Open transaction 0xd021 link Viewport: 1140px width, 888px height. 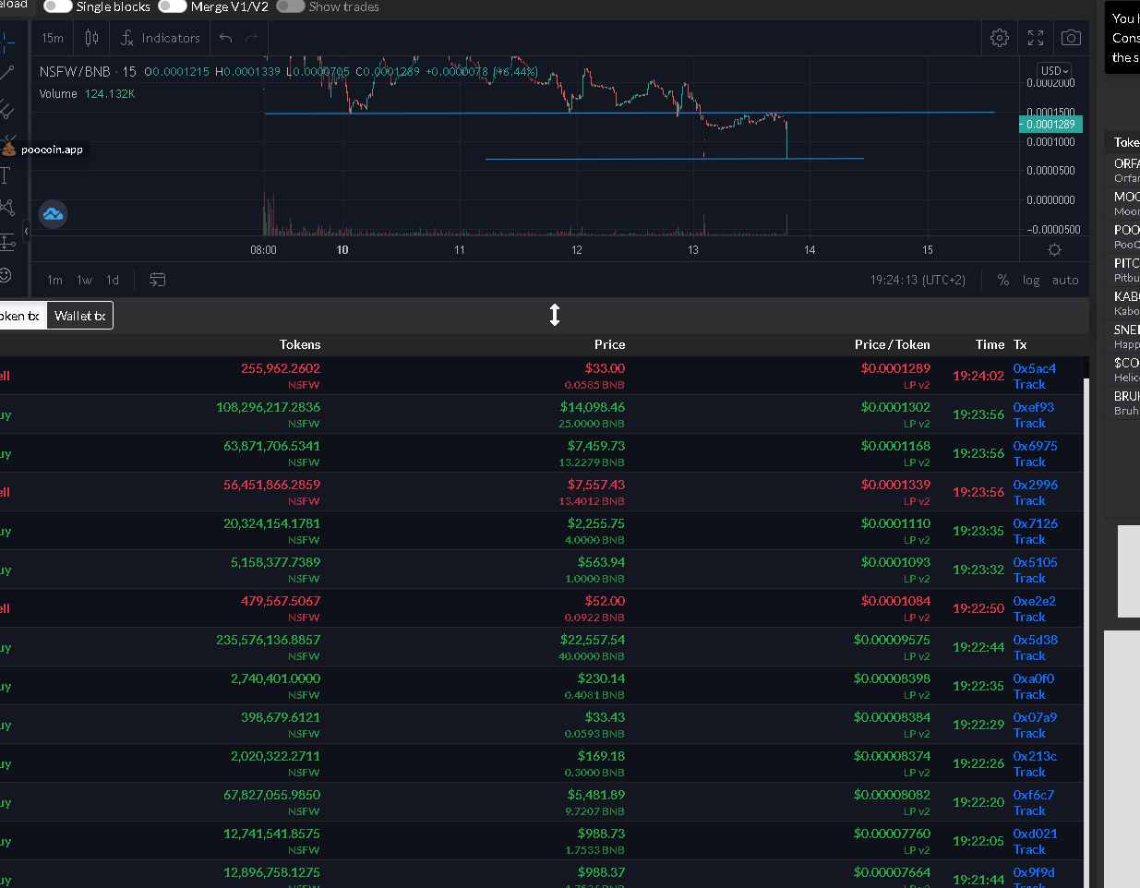pos(1035,834)
